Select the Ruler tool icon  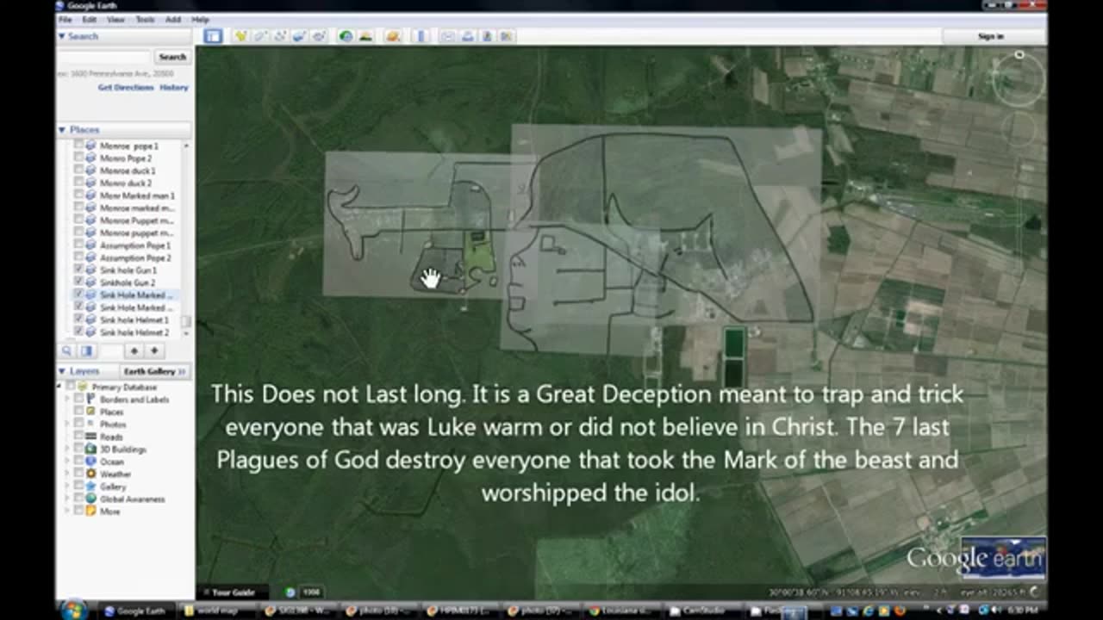(x=421, y=36)
